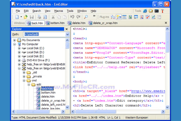This screenshot has width=181, height=121.
Task: Close the document tab bar with X
Action: coord(166,23)
